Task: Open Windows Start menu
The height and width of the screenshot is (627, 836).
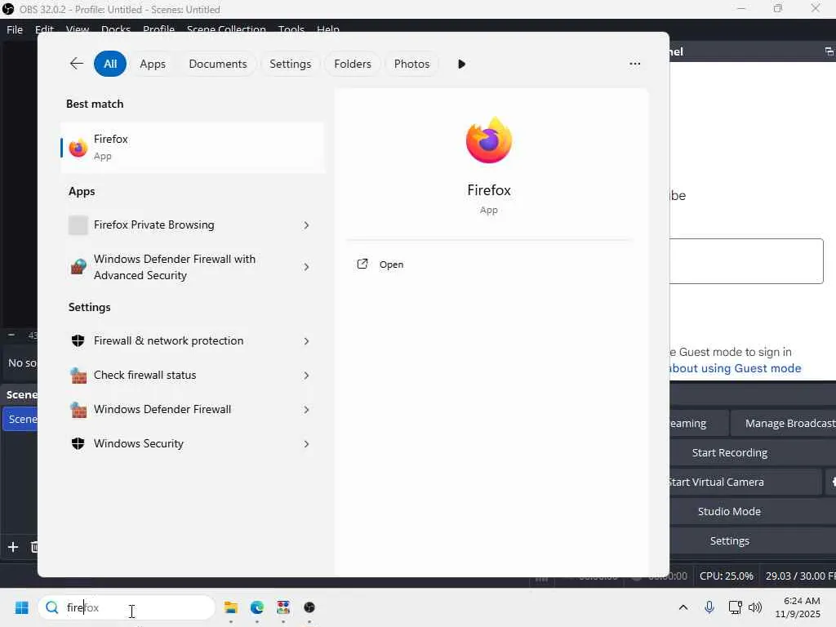Action: coord(22,607)
